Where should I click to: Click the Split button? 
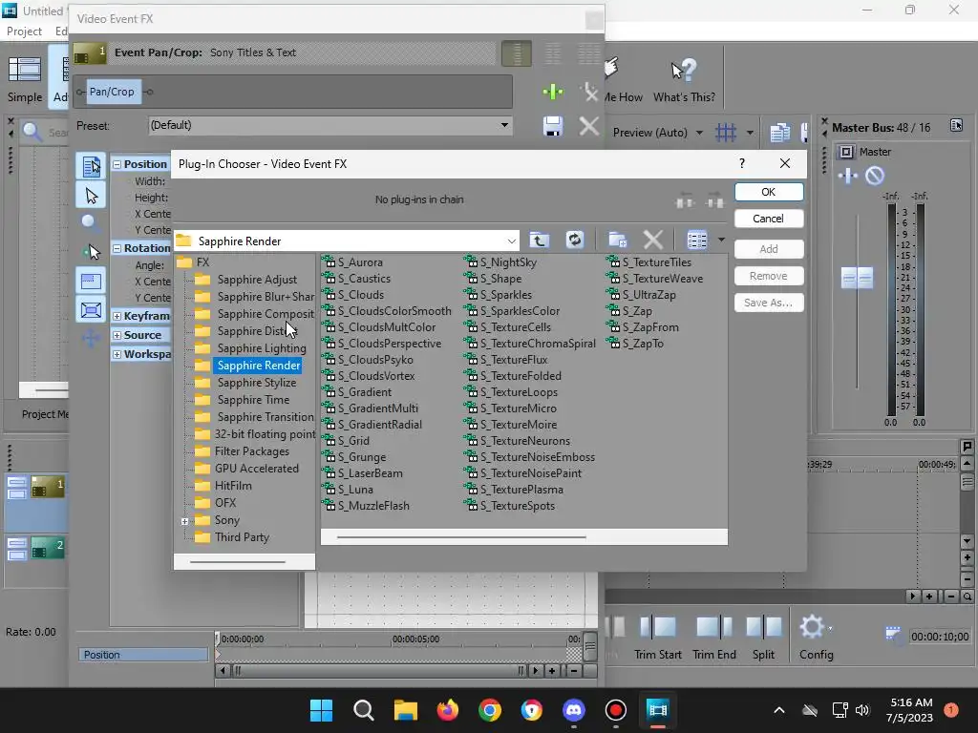[x=763, y=637]
